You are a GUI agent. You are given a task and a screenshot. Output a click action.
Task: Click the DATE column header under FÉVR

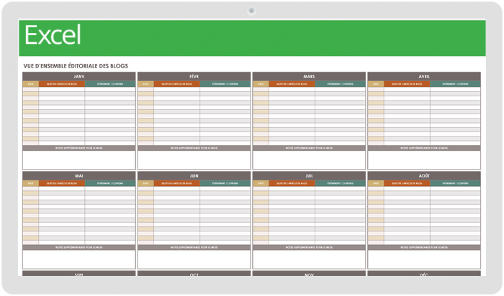(x=146, y=84)
